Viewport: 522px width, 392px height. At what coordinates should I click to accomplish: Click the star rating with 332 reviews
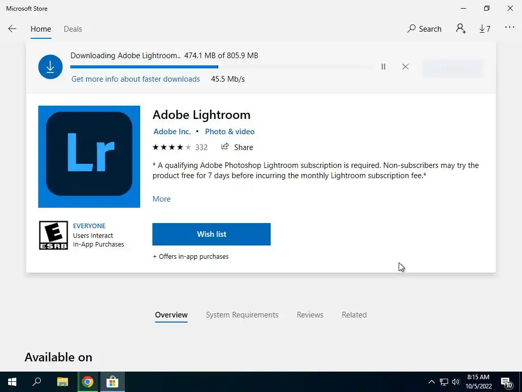pos(180,148)
